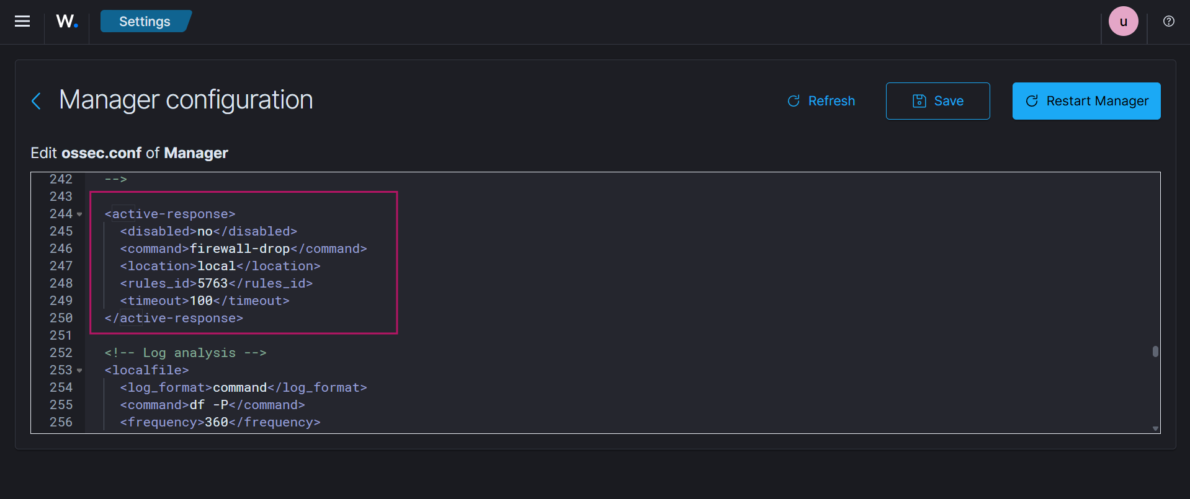
Task: Click the timeout value 100
Action: point(201,301)
